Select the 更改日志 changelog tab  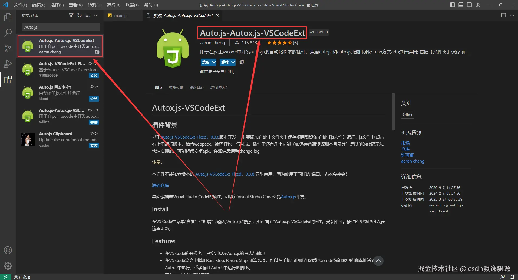(197, 87)
